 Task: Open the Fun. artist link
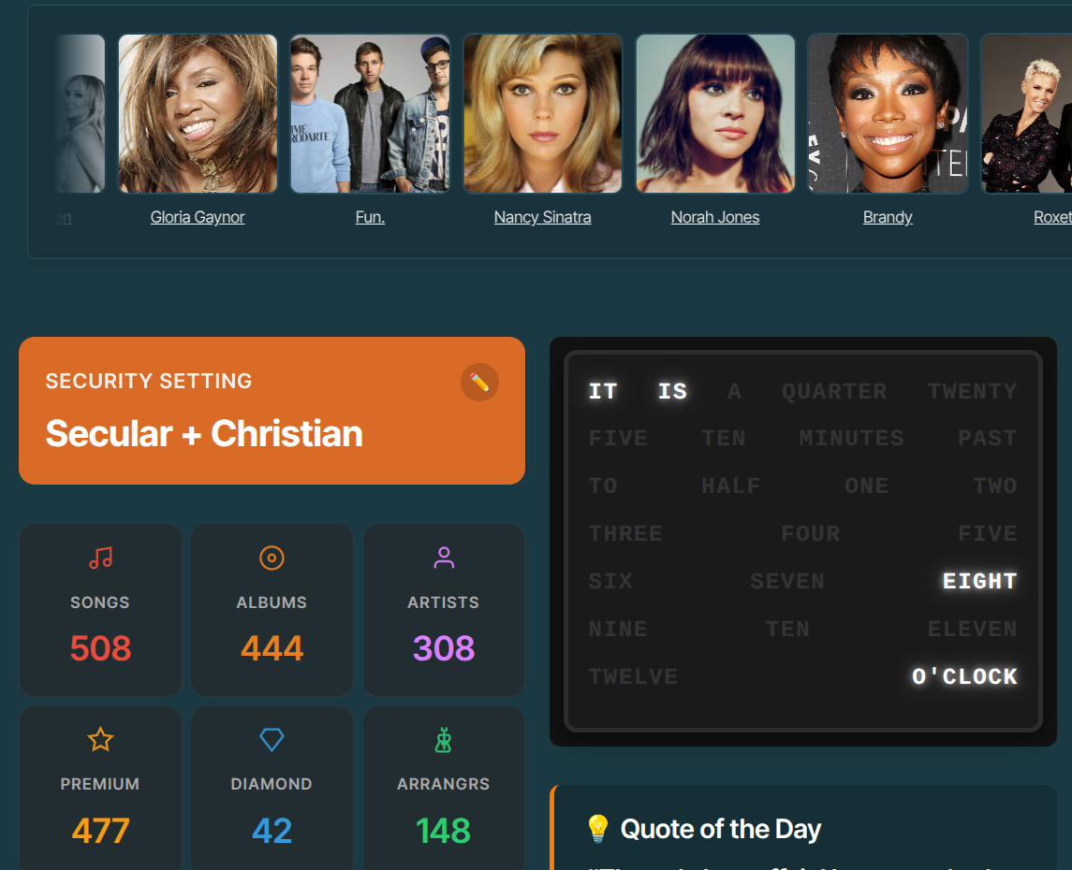(370, 217)
